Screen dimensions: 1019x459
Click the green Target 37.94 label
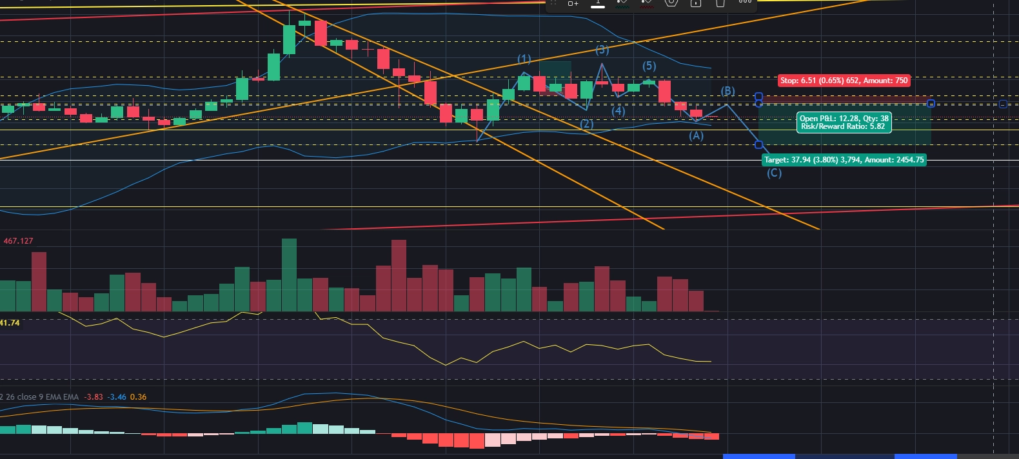(844, 160)
